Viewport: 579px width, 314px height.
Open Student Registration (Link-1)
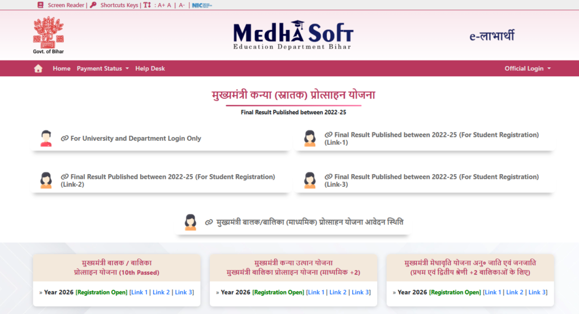click(x=431, y=139)
